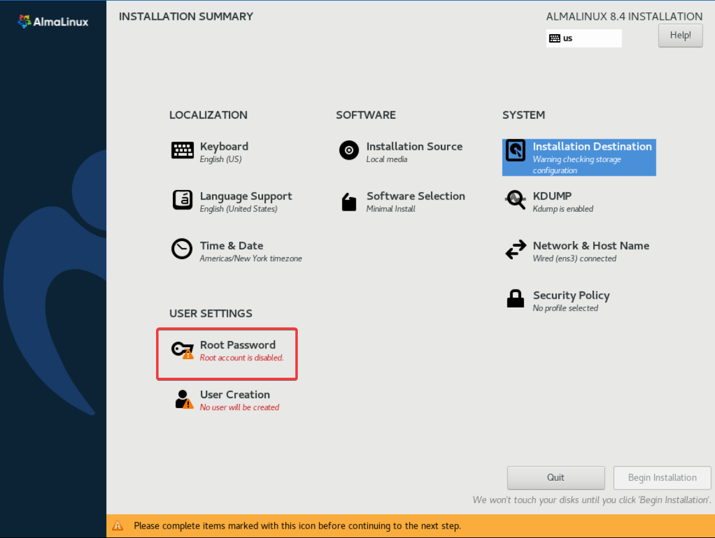Click the Network & Host Name arrows icon
The width and height of the screenshot is (715, 538).
pyautogui.click(x=515, y=250)
